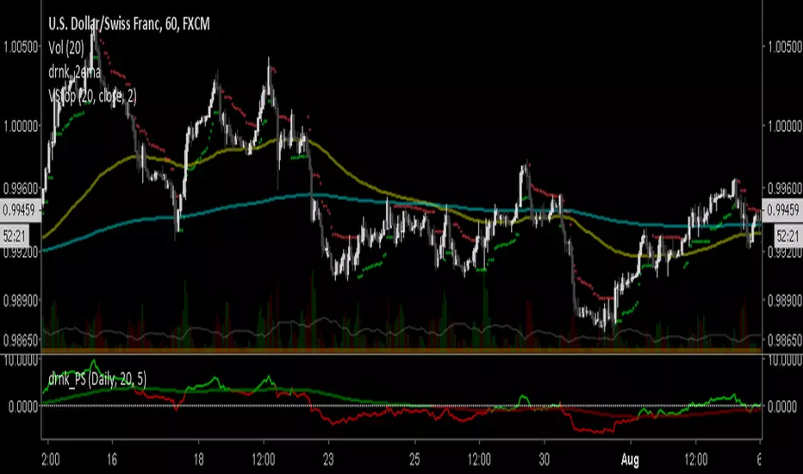This screenshot has height=474, width=803.
Task: Click 0.99600 on the right price axis
Action: coord(784,189)
